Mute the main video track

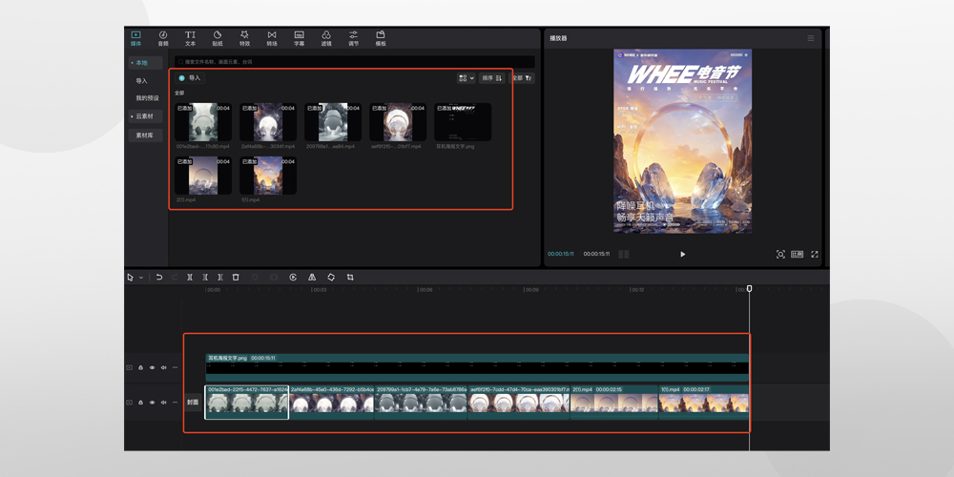point(164,403)
